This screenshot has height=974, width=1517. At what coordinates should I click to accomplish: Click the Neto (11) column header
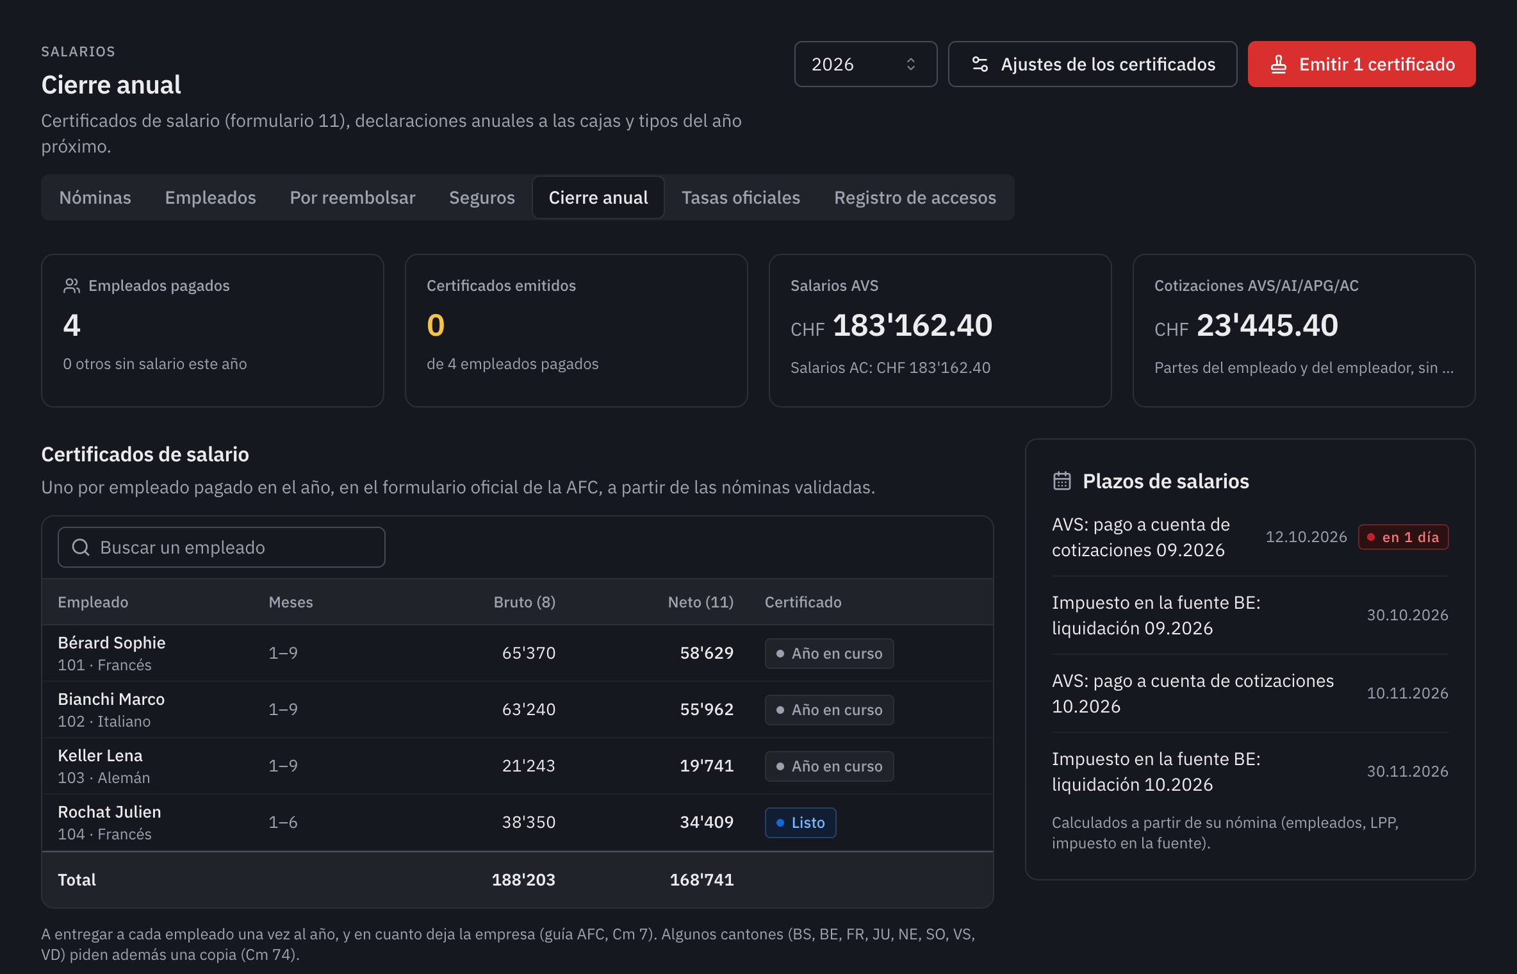pos(700,602)
